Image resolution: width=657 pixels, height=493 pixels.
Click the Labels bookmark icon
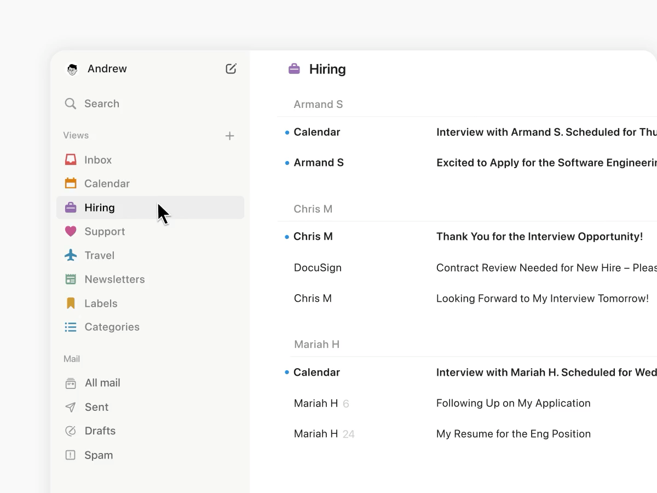[71, 303]
